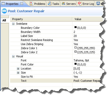108x96 pixels.
Task: Toggle Restrict Swimlane Resizing Yes value
Action: [x=76, y=40]
